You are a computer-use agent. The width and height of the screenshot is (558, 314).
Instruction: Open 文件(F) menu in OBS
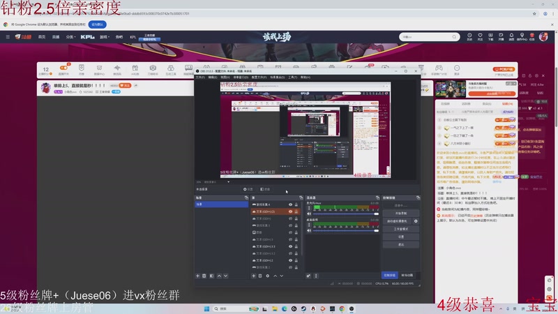[200, 77]
